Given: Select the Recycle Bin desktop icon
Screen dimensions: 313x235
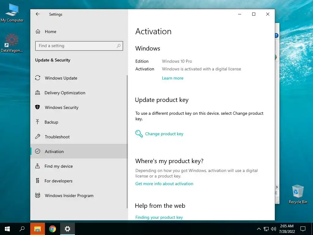Looking at the screenshot, I should [298, 194].
